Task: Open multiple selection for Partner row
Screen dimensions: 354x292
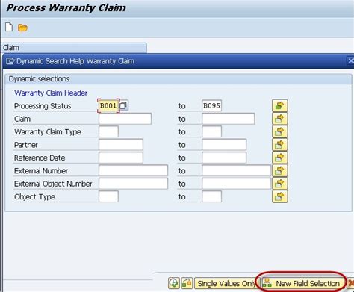Action: pos(280,145)
